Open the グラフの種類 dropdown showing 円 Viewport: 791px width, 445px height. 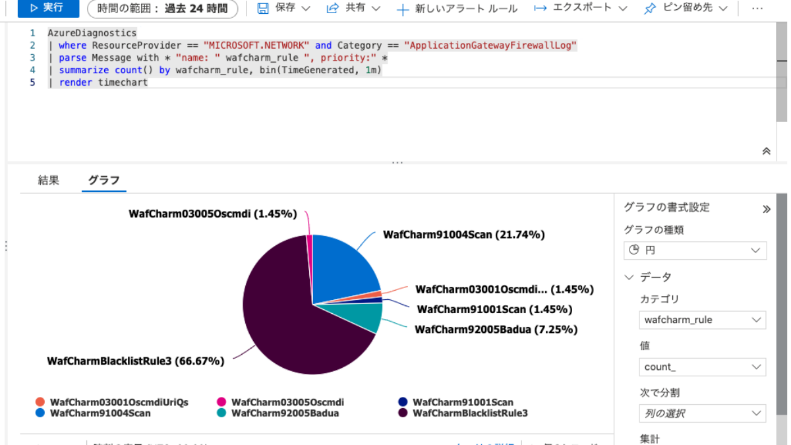click(x=695, y=251)
